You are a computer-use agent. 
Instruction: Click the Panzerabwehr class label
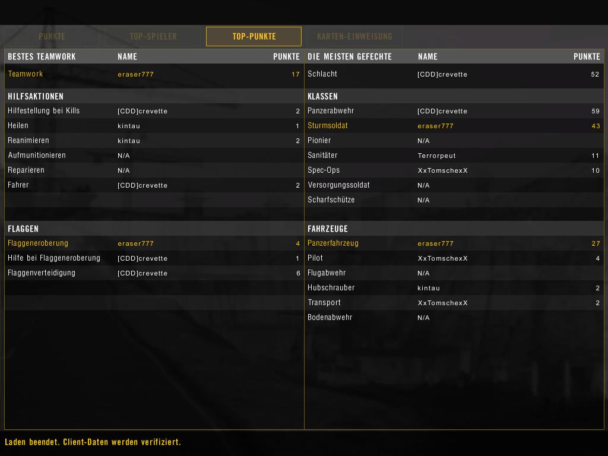(x=331, y=111)
